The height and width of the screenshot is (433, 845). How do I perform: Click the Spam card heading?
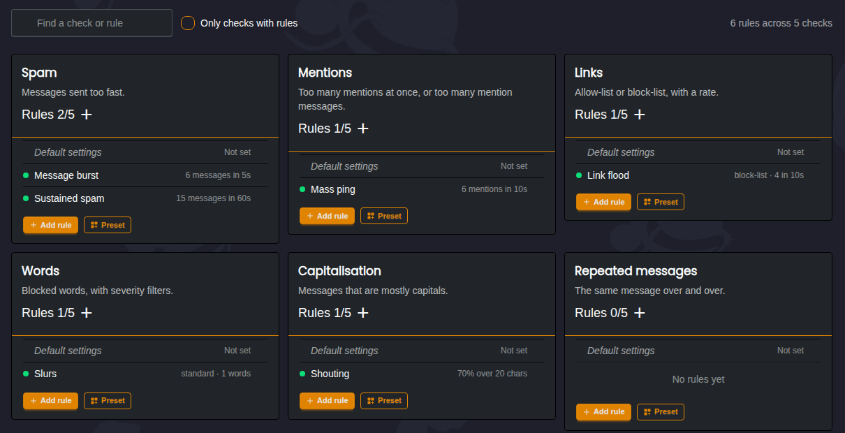click(39, 73)
